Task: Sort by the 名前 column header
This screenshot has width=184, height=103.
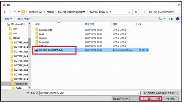Action: click(x=37, y=24)
